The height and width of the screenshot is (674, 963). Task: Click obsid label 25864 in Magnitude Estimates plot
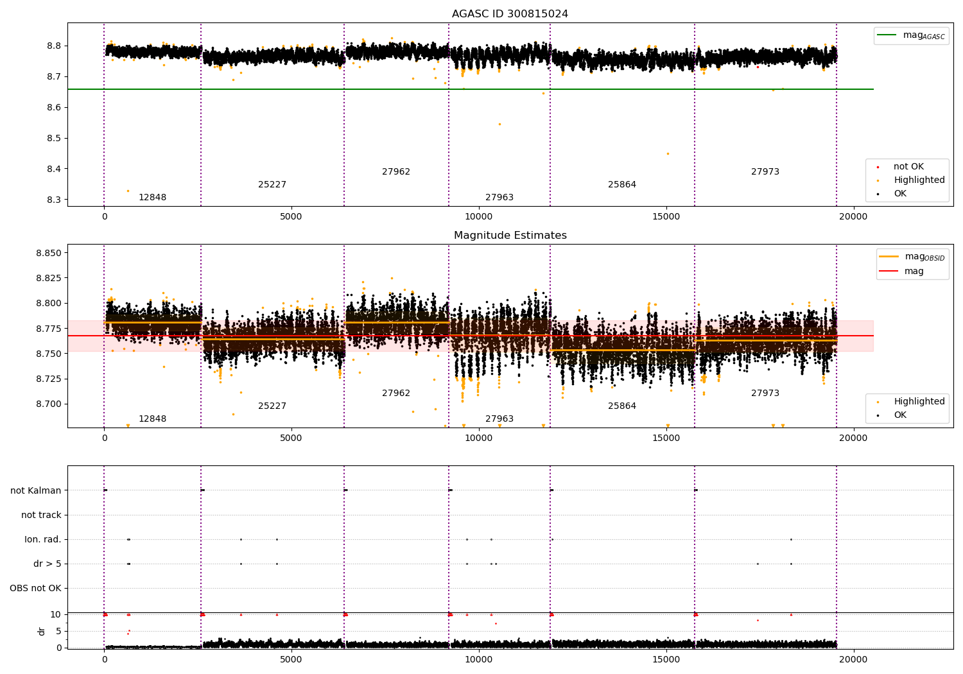pyautogui.click(x=622, y=406)
